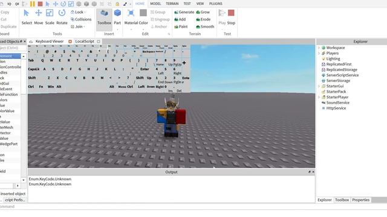Image resolution: width=387 pixels, height=217 pixels.
Task: Expand the Players node in Explorer
Action: 319,53
